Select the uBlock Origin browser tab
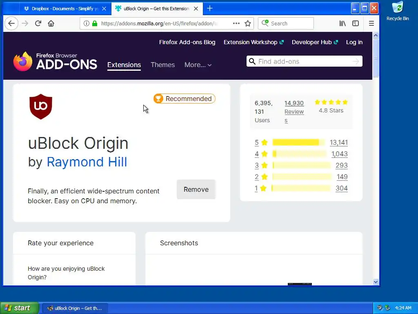This screenshot has width=418, height=314. point(157,9)
